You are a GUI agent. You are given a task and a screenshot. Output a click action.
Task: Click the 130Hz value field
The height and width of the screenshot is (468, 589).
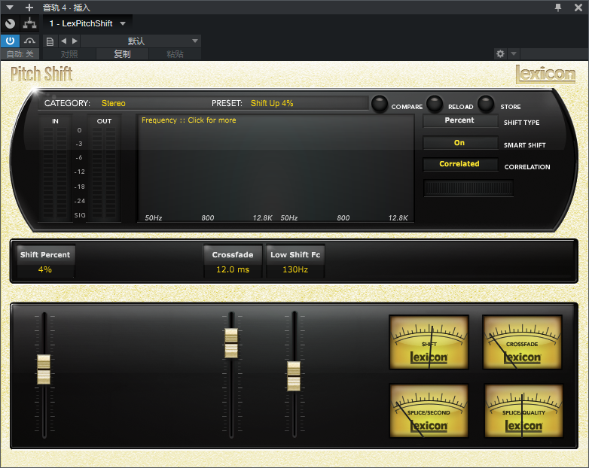(295, 269)
